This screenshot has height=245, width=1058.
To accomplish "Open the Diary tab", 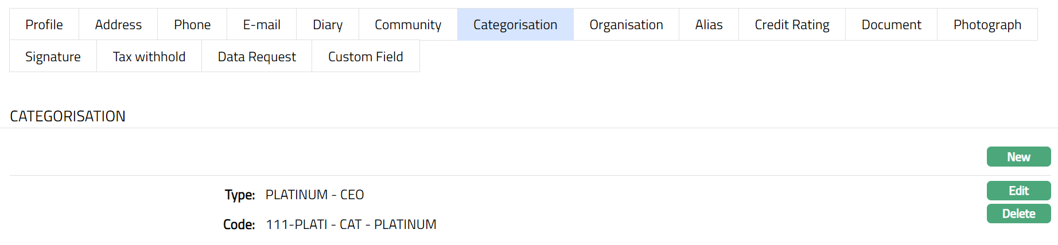I will click(328, 25).
